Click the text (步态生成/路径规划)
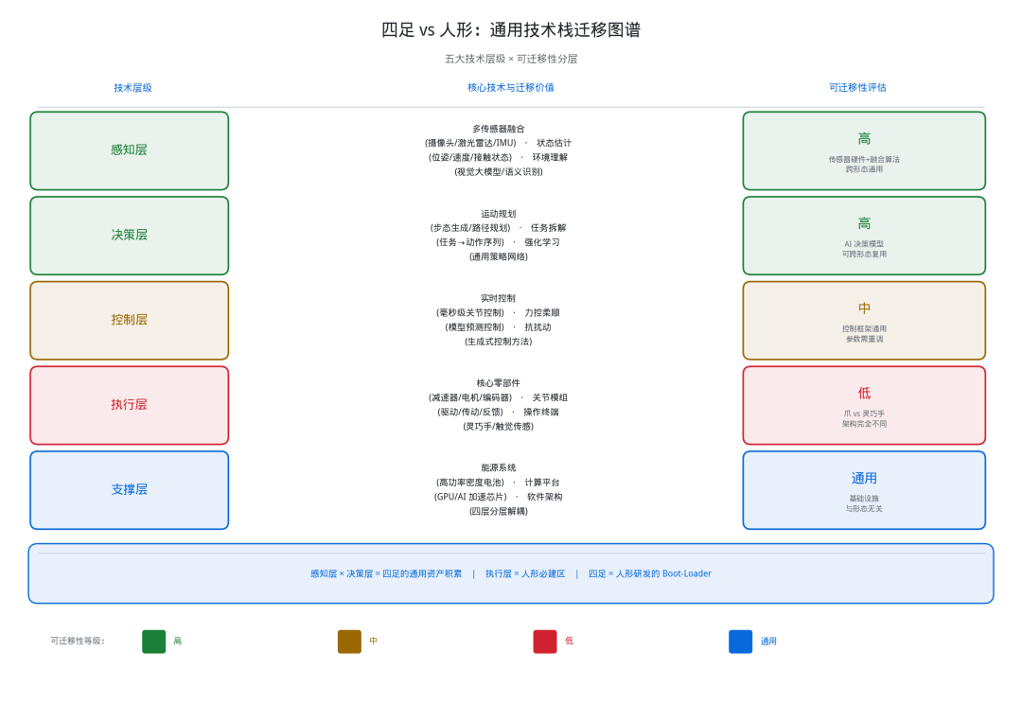Screen dimensions: 1022x704 [x=470, y=227]
